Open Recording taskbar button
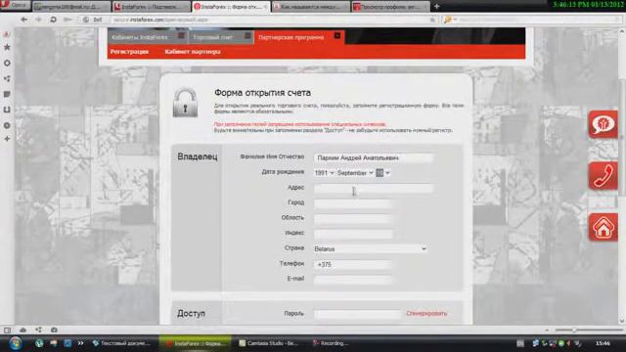This screenshot has width=626, height=352. tap(332, 343)
